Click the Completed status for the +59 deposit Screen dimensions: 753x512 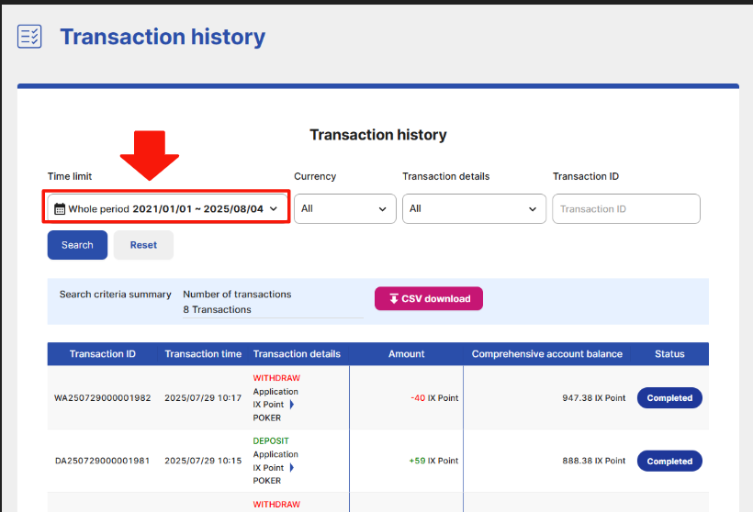click(x=669, y=462)
